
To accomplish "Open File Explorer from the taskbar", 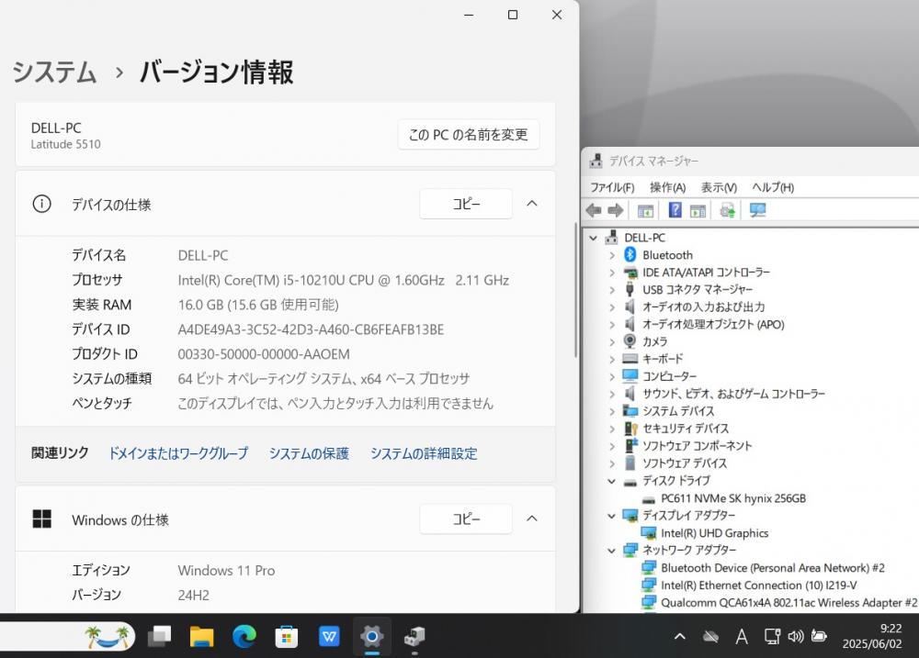I will click(x=201, y=636).
